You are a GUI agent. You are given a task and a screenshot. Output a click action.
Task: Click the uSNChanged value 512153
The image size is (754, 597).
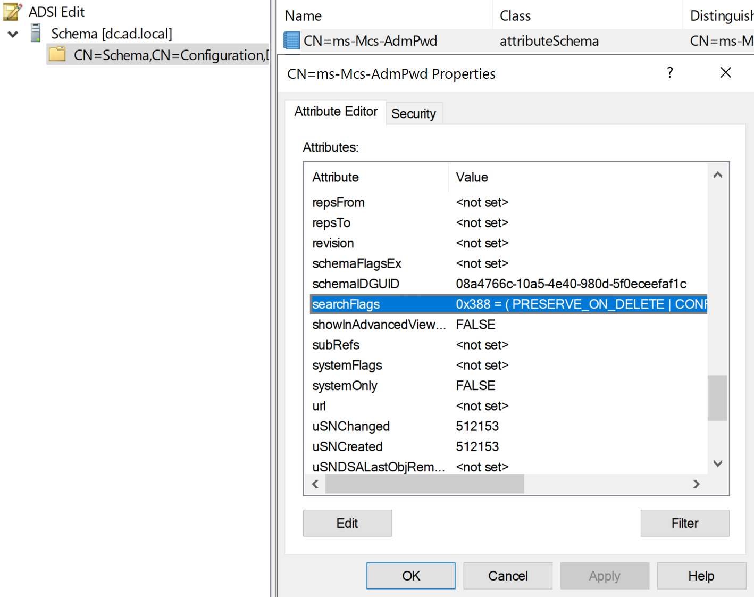click(477, 426)
